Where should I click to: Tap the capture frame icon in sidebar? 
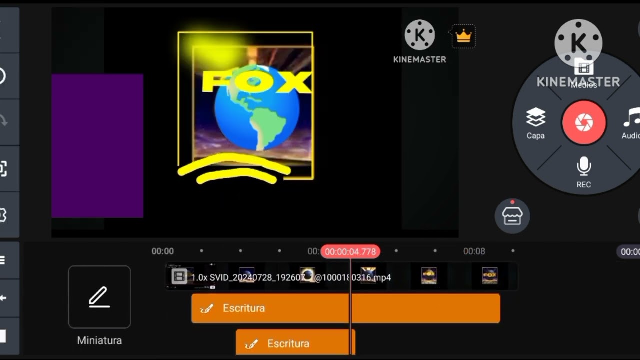coord(2,169)
